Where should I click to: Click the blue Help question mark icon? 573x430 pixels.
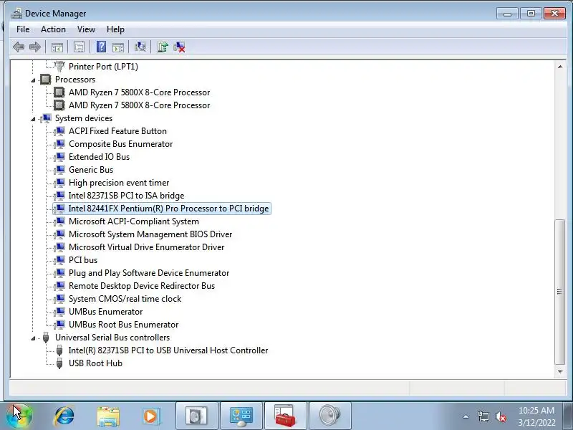[x=101, y=47]
